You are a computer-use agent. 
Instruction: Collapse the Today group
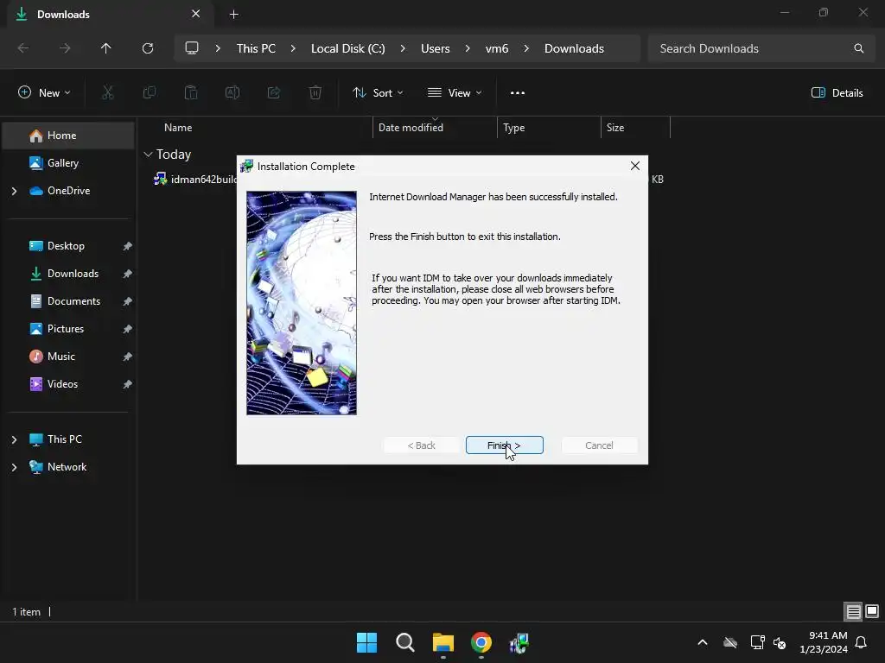[x=148, y=154]
